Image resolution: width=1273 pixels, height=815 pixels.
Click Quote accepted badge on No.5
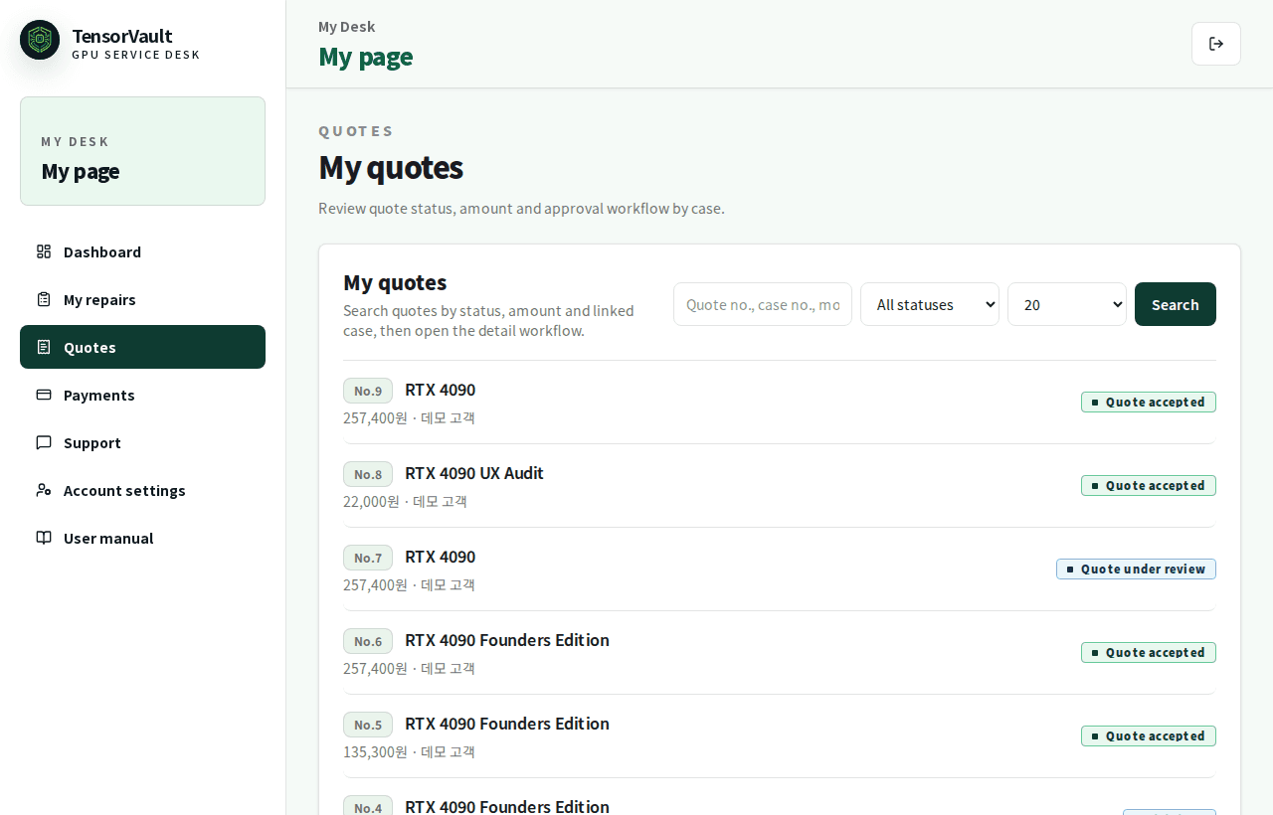(x=1149, y=736)
